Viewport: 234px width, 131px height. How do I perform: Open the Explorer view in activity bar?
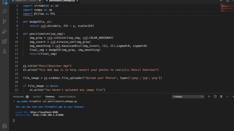click(4, 2)
